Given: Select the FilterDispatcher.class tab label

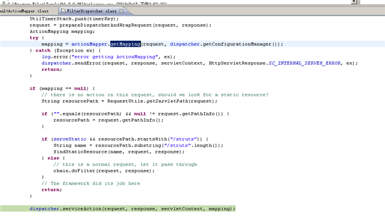Looking at the screenshot, I should click(x=92, y=11).
